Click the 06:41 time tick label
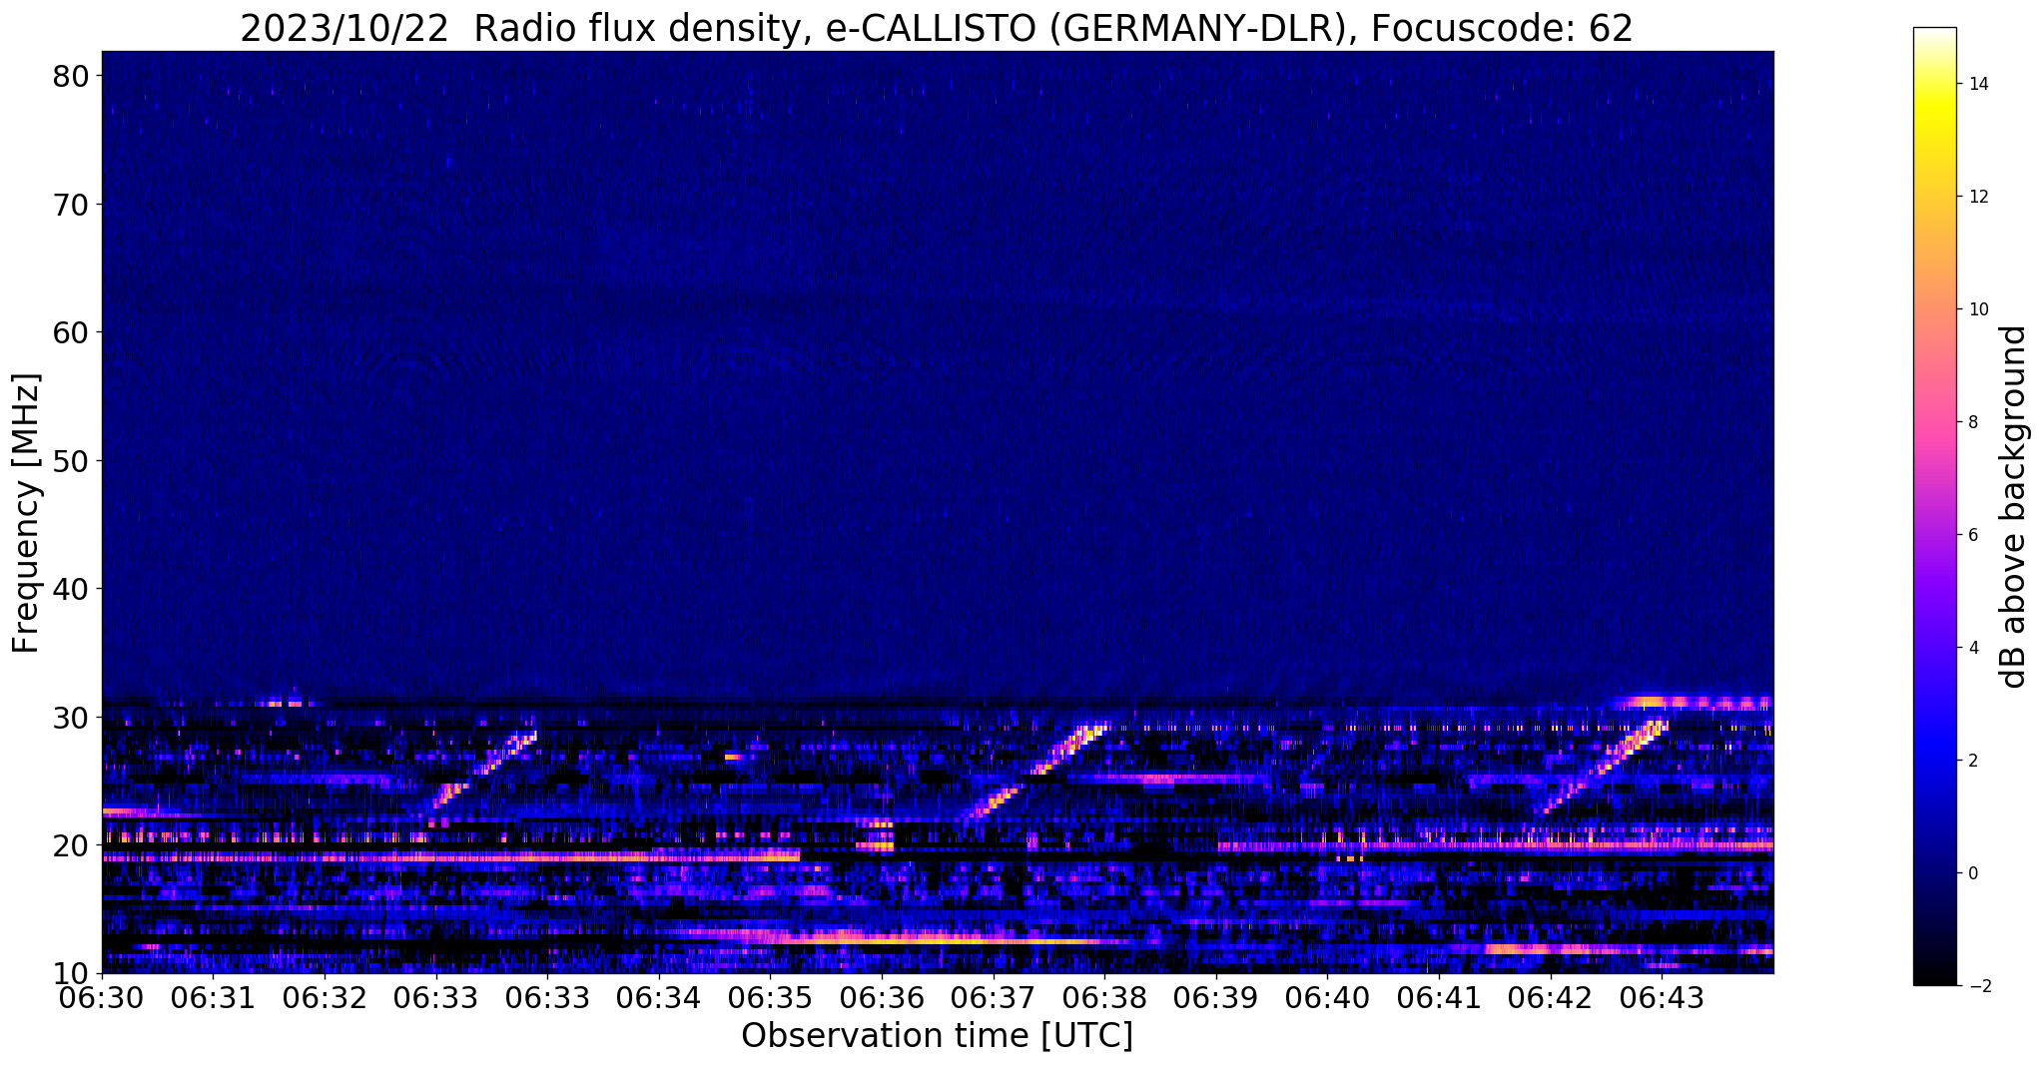 point(1439,998)
